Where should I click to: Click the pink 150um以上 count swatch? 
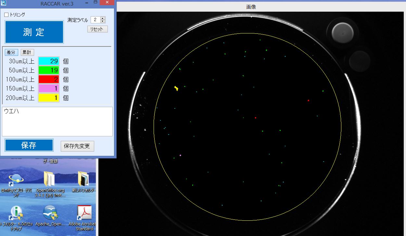point(49,88)
